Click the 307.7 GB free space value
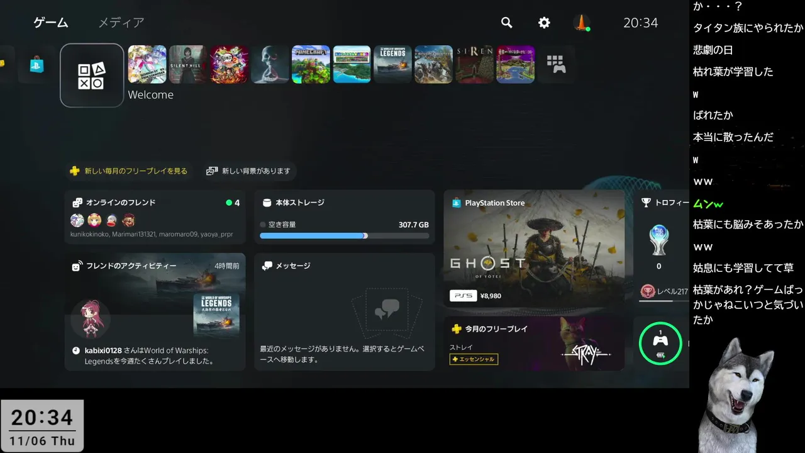 tap(413, 225)
